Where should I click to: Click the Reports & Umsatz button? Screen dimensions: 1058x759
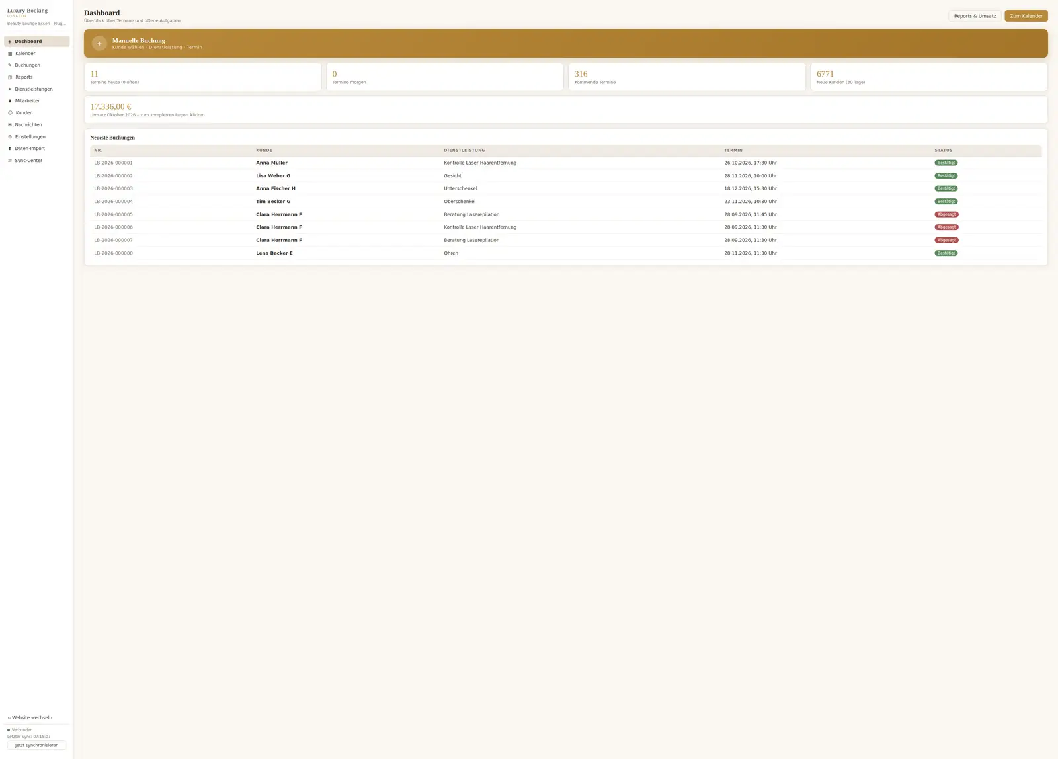pos(975,16)
